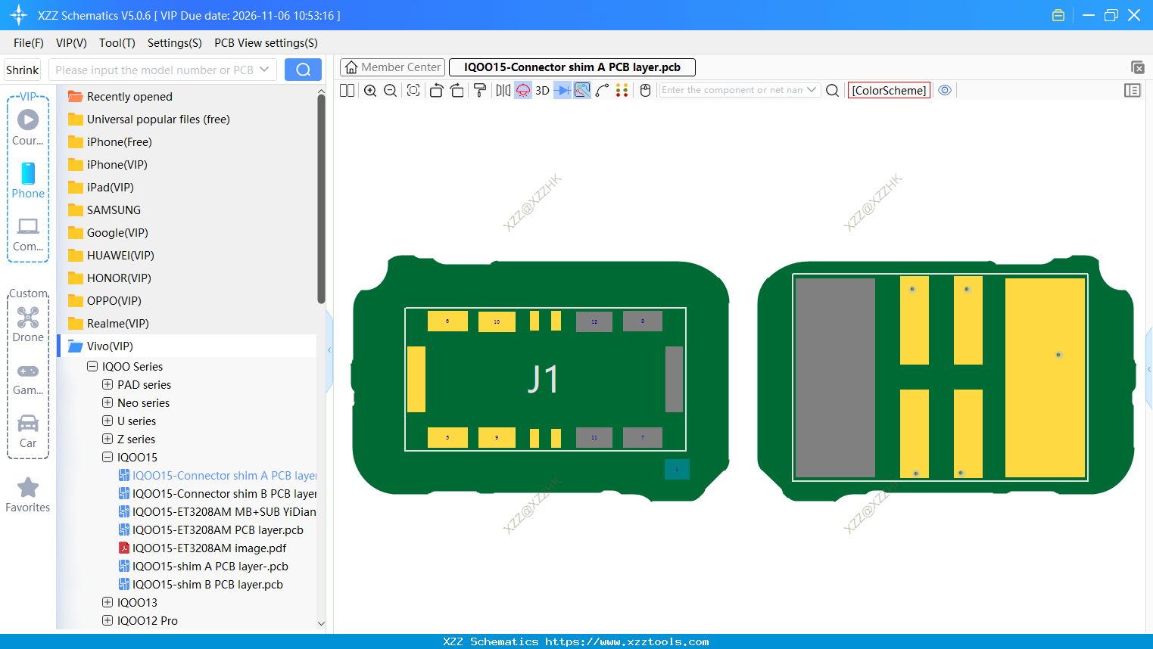Toggle the fit-to-screen refresh icon
Image resolution: width=1153 pixels, height=649 pixels.
point(413,90)
